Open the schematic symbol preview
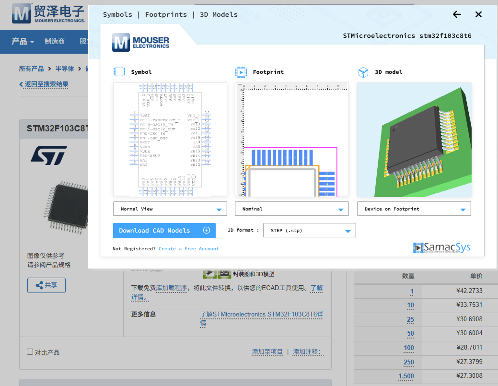This screenshot has width=498, height=386. pyautogui.click(x=170, y=139)
